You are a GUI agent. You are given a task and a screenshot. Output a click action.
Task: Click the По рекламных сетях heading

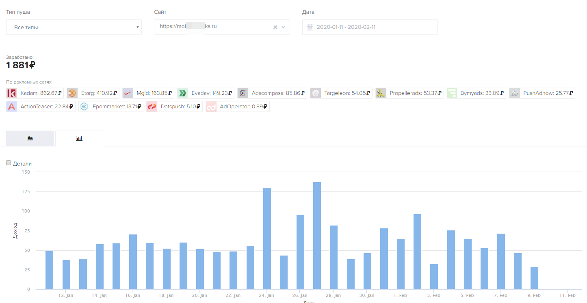29,82
